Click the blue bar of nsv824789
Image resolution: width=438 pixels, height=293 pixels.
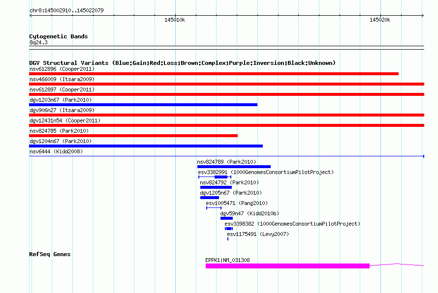click(234, 167)
